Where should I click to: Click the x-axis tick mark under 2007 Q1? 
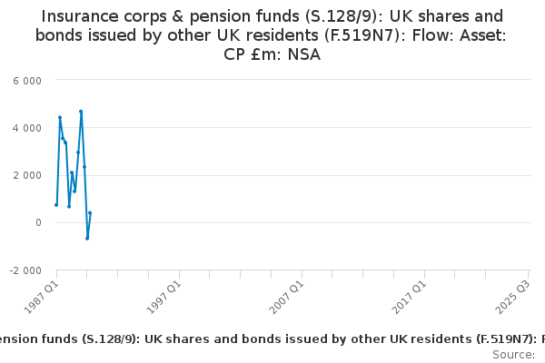coord(302,274)
